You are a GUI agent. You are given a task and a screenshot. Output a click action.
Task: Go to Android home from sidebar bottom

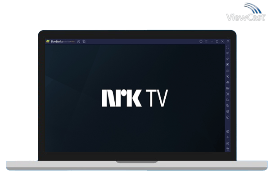pyautogui.click(x=228, y=143)
